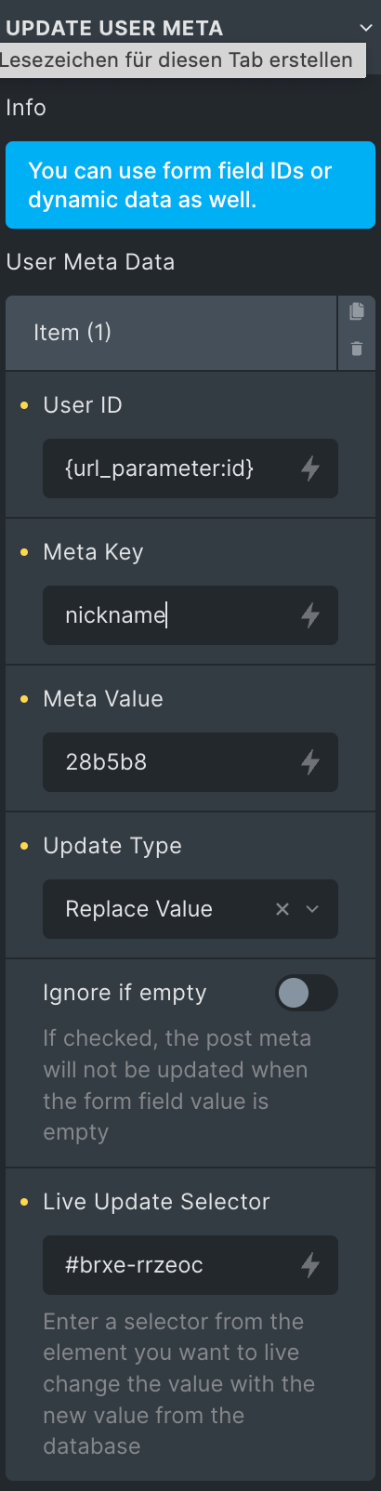
Task: Click the Live Update Selector #brxe-rrzeoc field
Action: tap(190, 1265)
